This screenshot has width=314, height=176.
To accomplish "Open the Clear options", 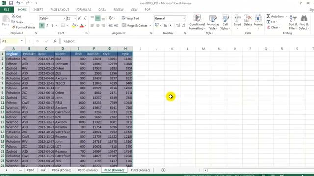I will 273,27.
